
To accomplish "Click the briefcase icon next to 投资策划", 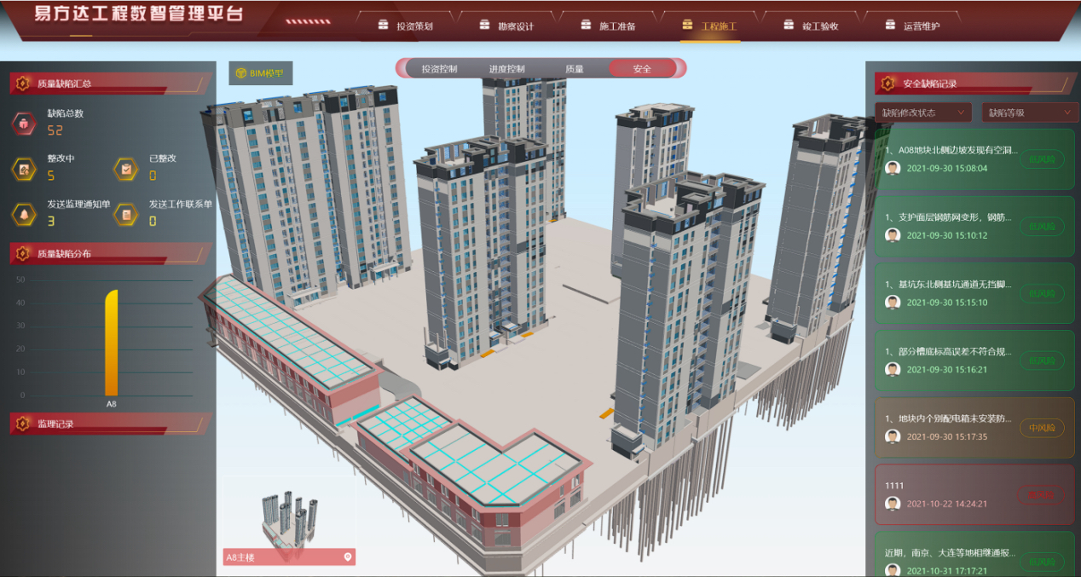I will click(x=384, y=25).
